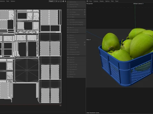Choose Fit UV to Canvas
This screenshot has width=153, height=114.
point(76,30)
